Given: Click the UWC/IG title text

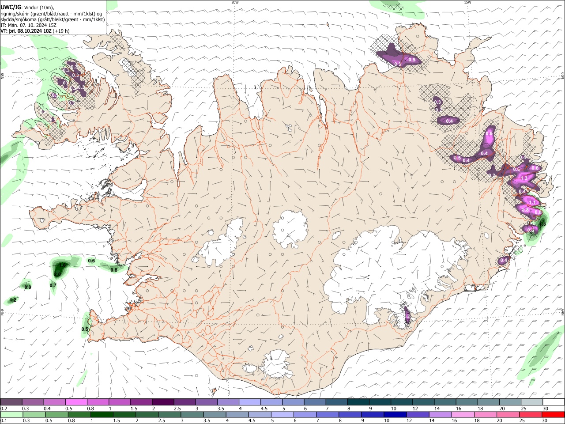Looking at the screenshot, I should (x=11, y=7).
